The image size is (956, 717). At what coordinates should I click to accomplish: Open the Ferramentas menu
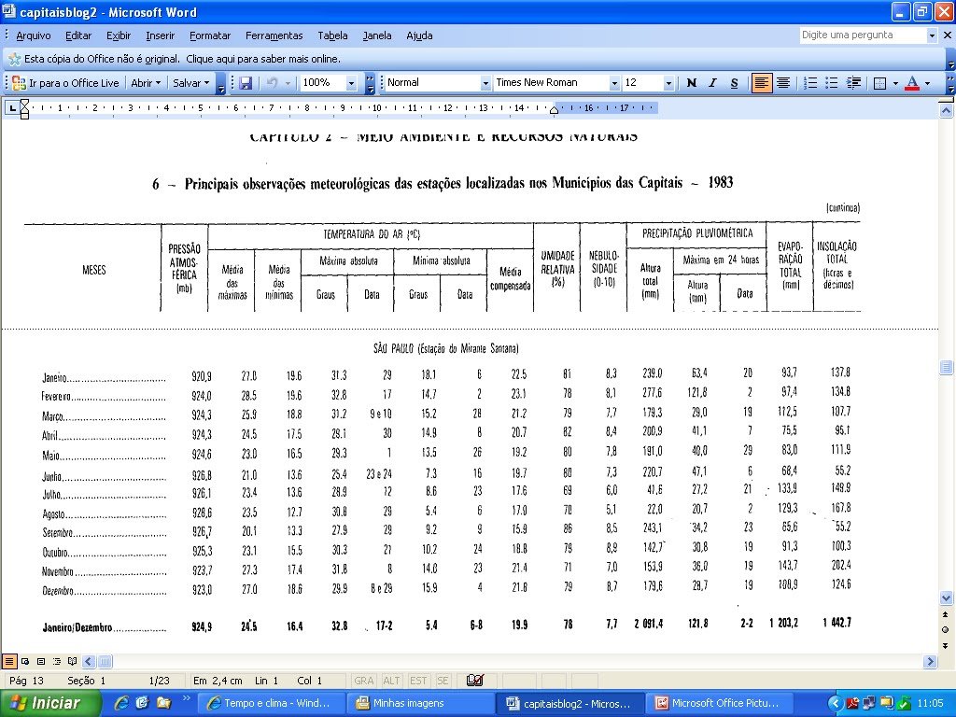pyautogui.click(x=274, y=35)
